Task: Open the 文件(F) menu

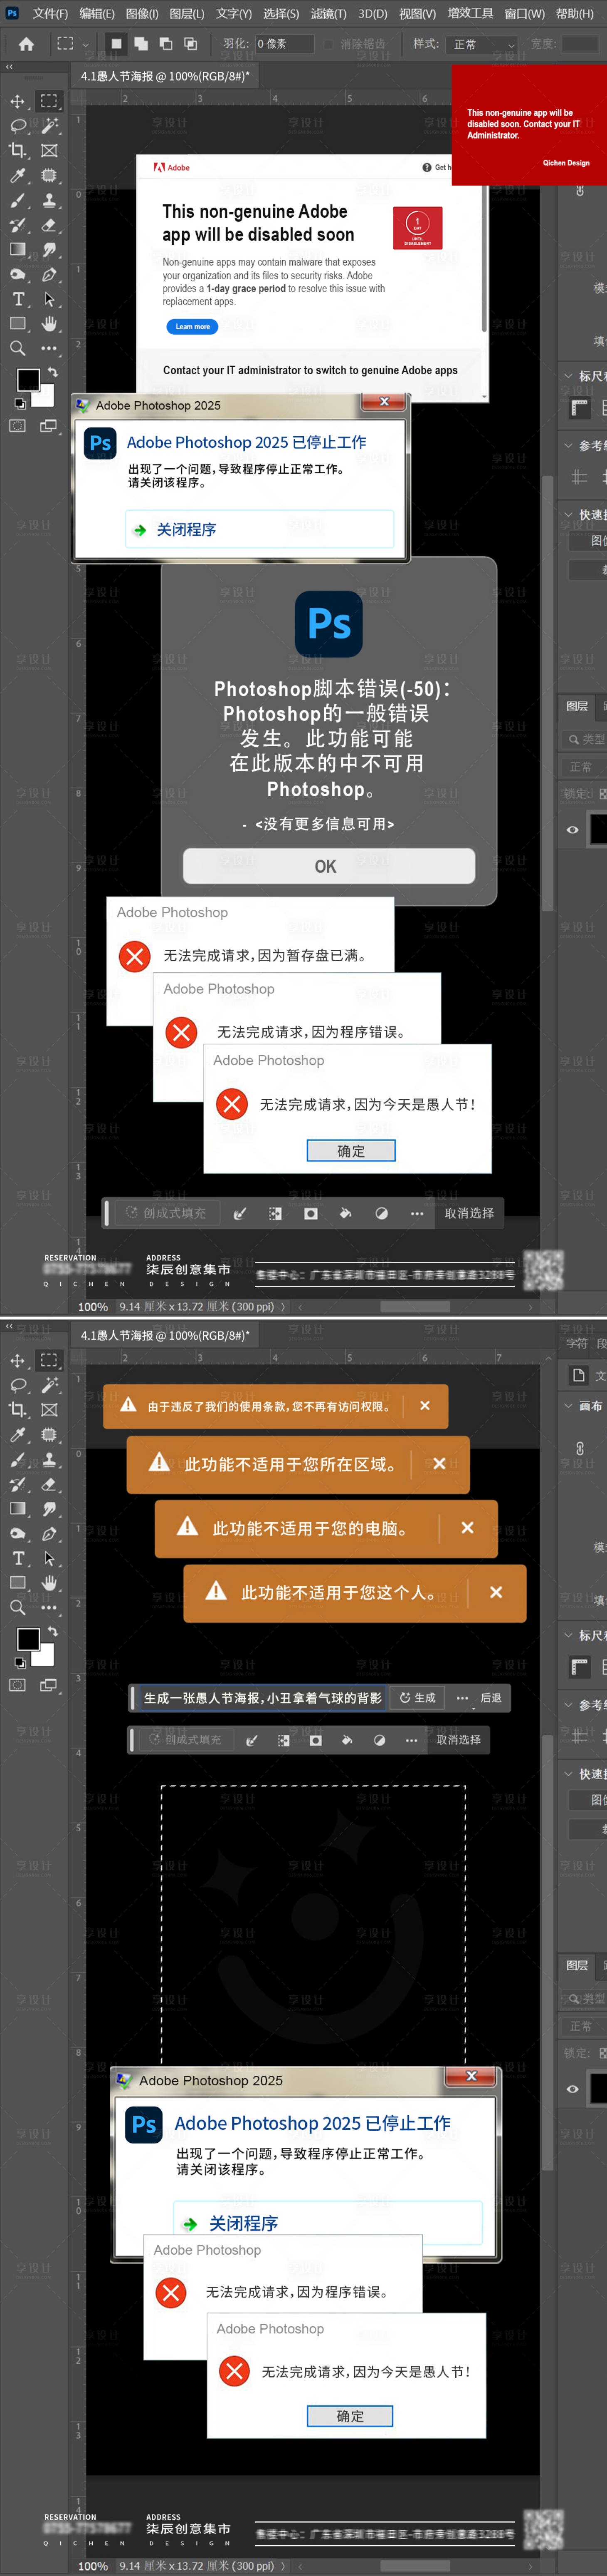Action: (x=50, y=14)
